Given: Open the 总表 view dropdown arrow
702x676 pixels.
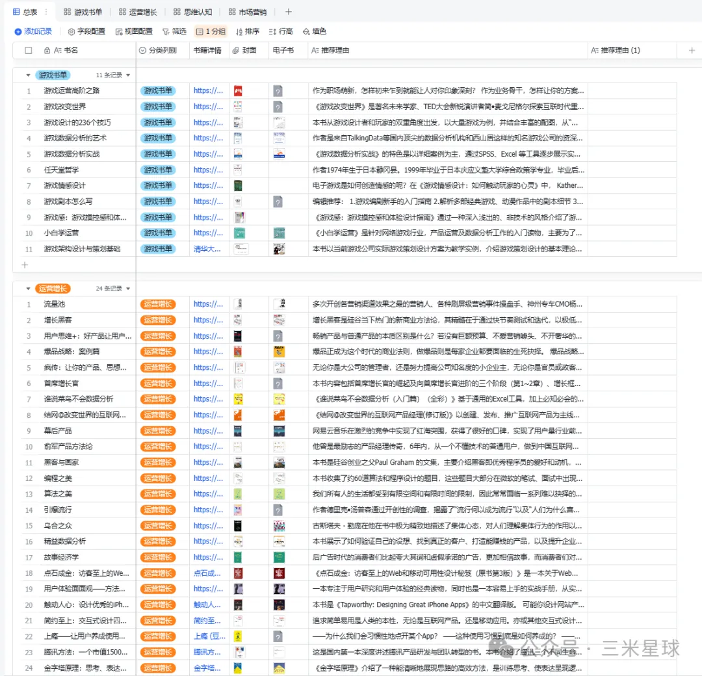Looking at the screenshot, I should (44, 12).
